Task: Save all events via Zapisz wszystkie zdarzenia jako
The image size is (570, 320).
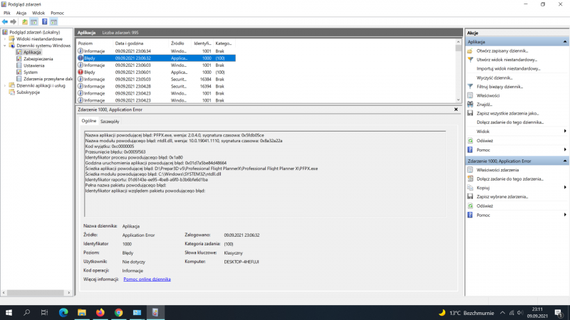Action: pos(507,113)
